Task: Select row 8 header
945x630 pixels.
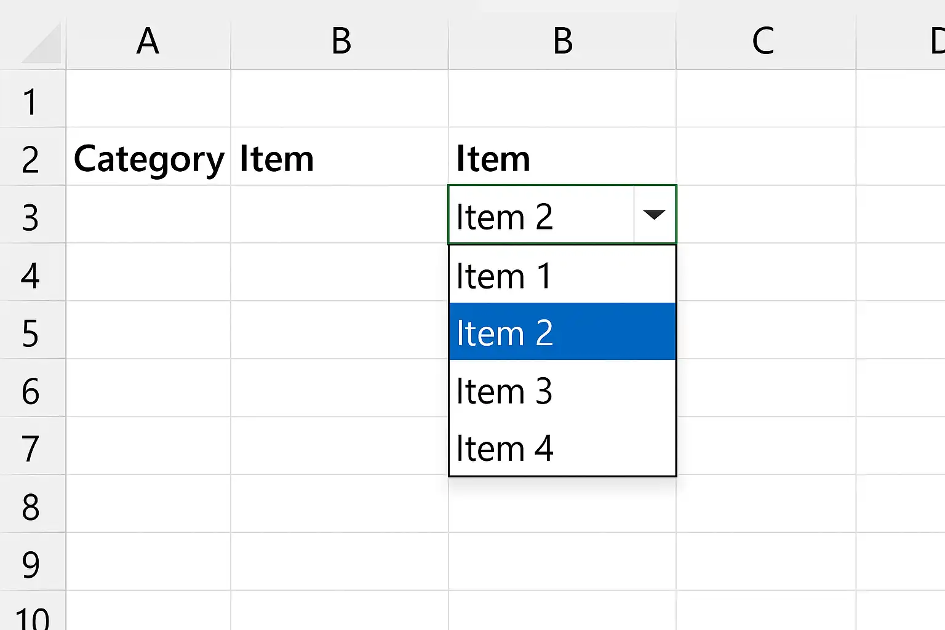Action: point(32,504)
